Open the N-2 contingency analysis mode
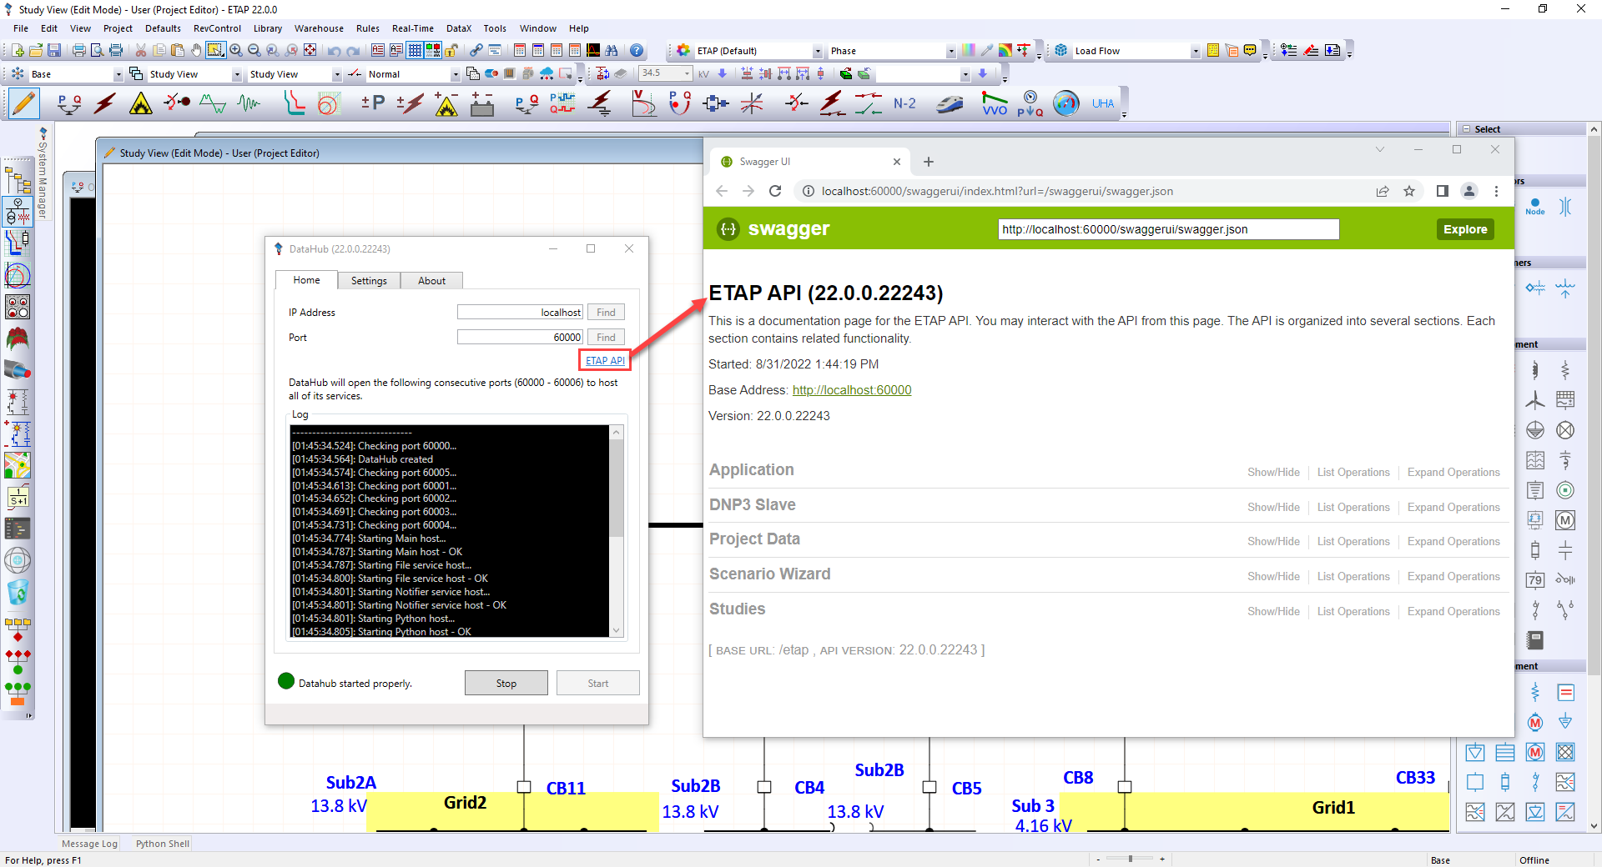1602x867 pixels. coord(907,103)
